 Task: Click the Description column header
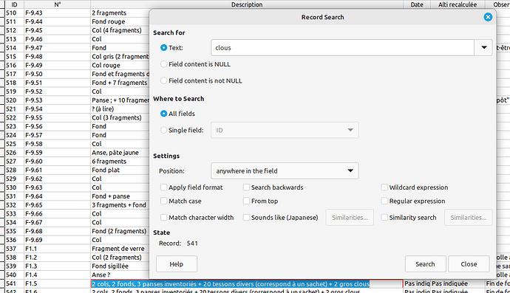coord(247,4)
